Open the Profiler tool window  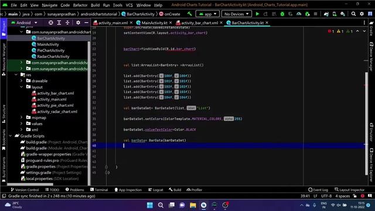point(195,190)
